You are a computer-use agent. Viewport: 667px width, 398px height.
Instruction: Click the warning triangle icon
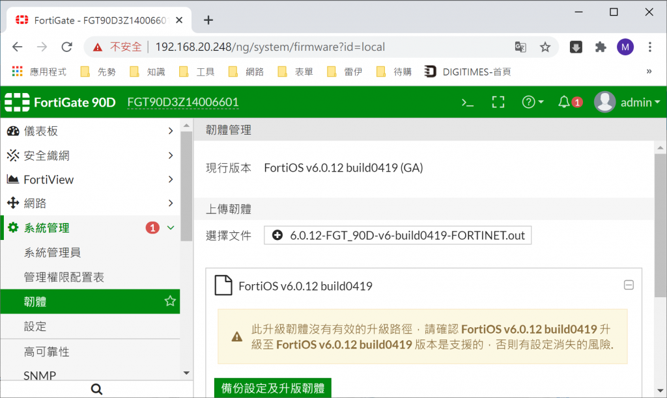(237, 338)
